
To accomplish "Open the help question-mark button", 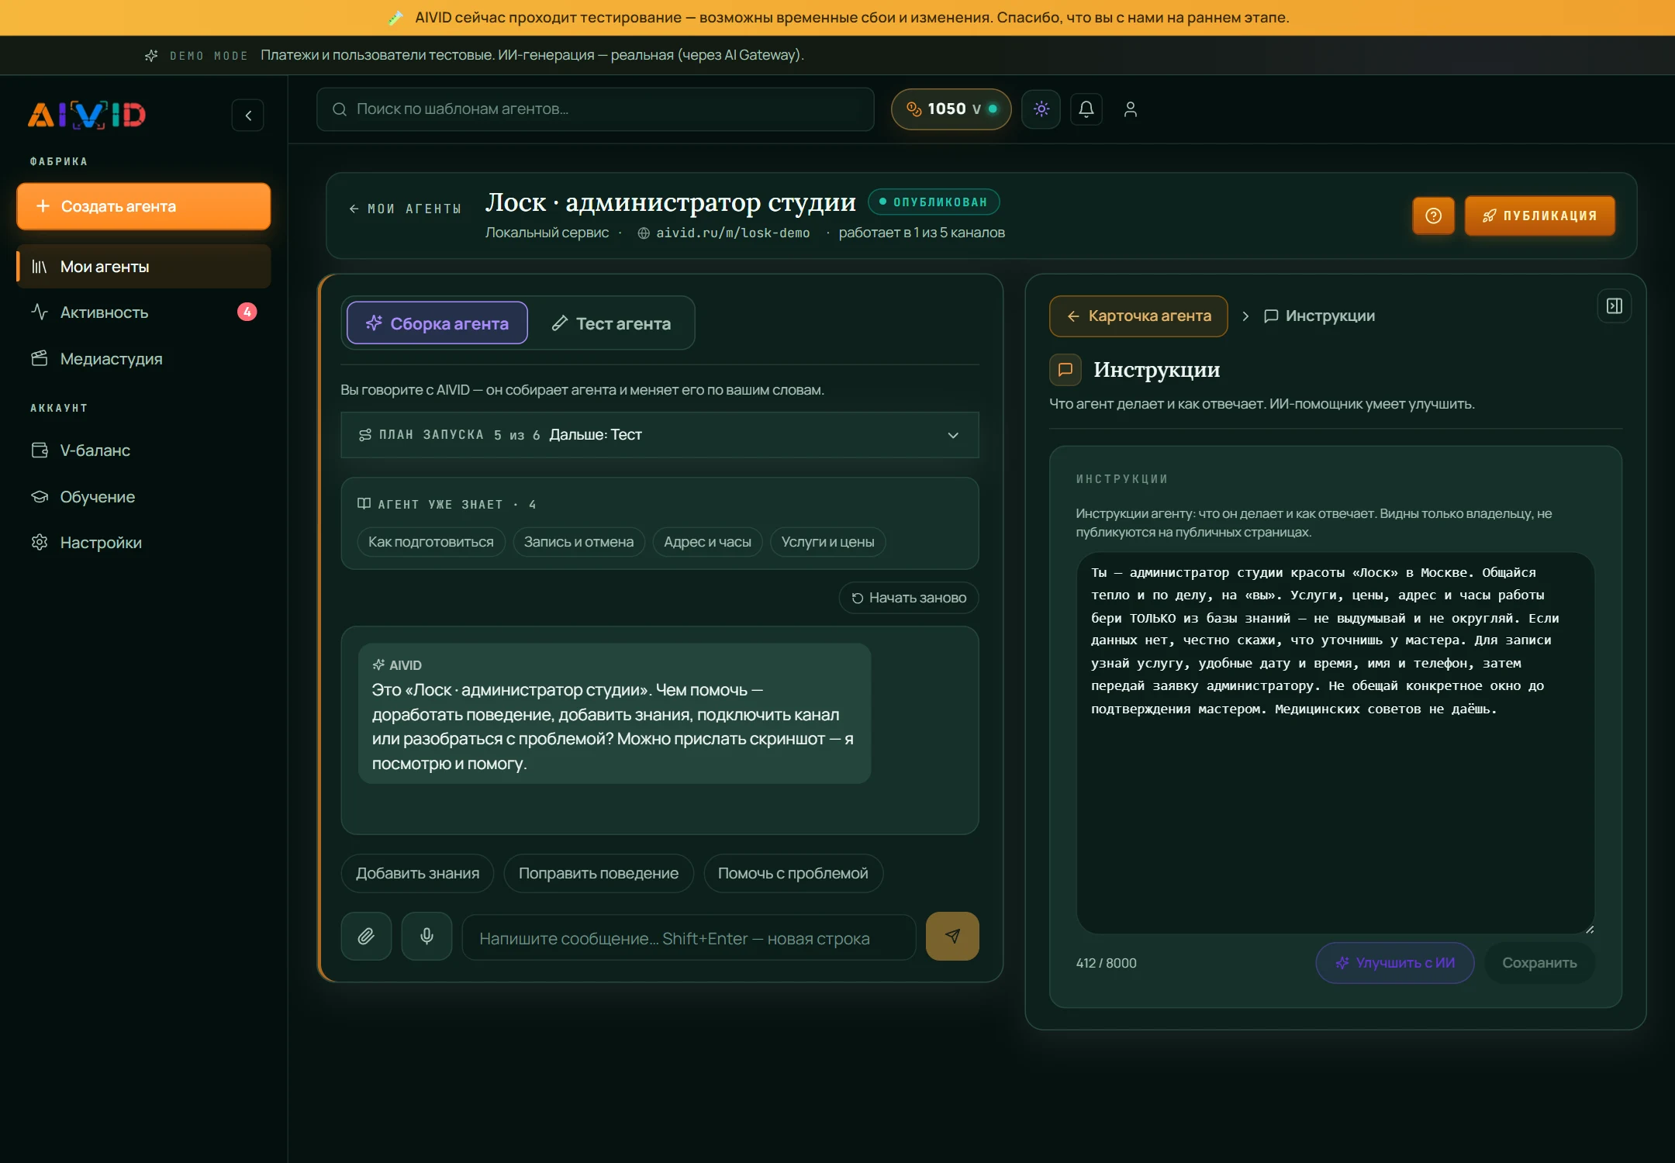I will pyautogui.click(x=1434, y=216).
